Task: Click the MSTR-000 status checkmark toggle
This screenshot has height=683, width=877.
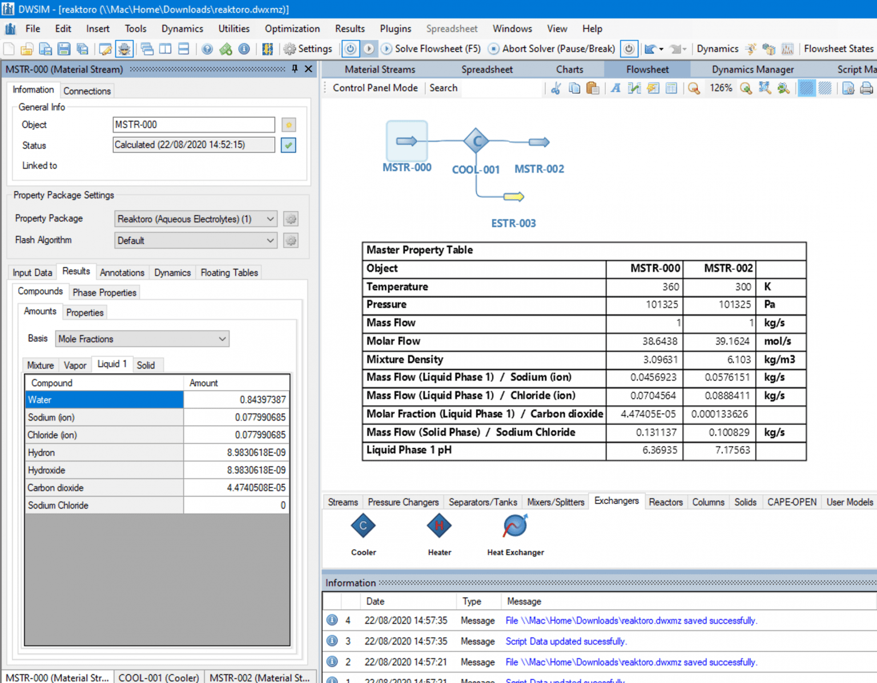Action: [288, 145]
